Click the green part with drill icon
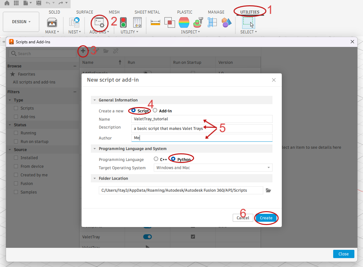 point(198,22)
